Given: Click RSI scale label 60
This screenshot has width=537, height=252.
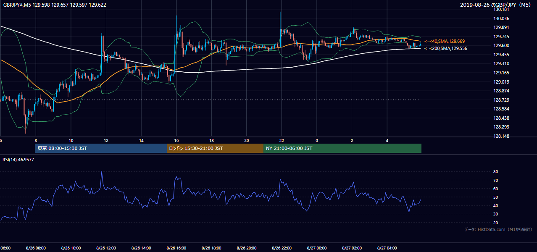Looking at the screenshot, I should coord(496,189).
